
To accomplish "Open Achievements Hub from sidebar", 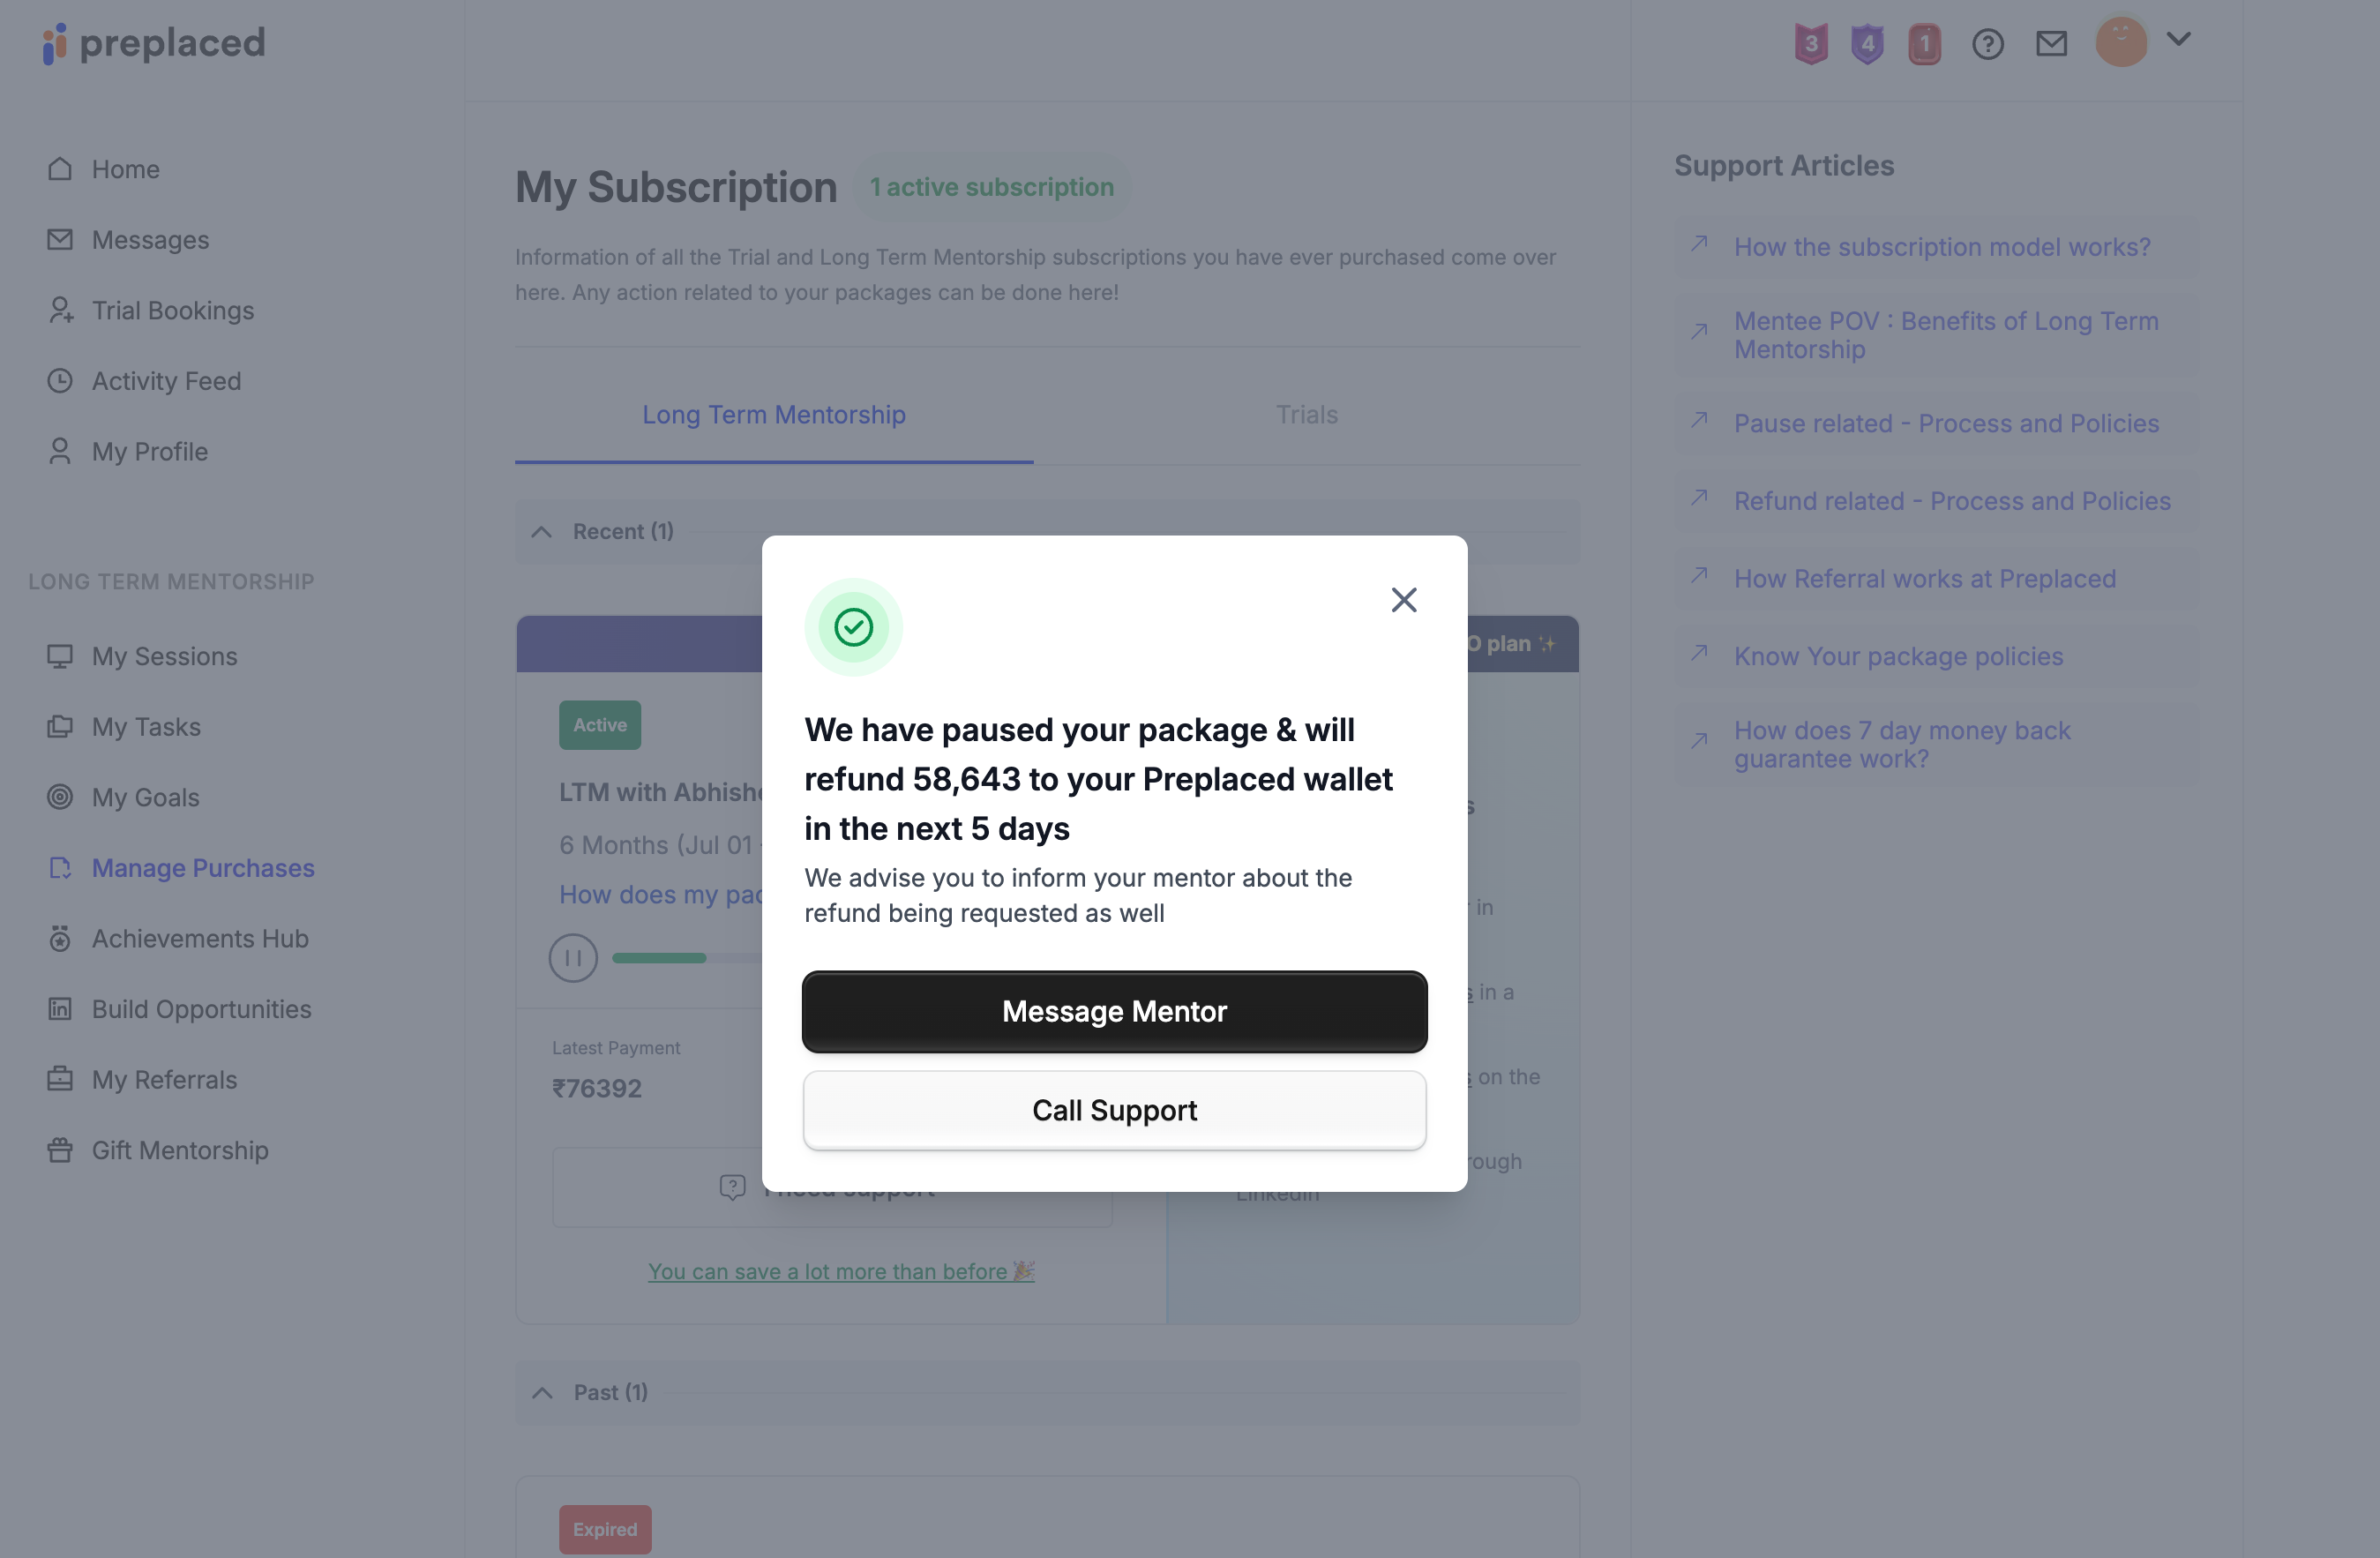I will click(x=199, y=939).
